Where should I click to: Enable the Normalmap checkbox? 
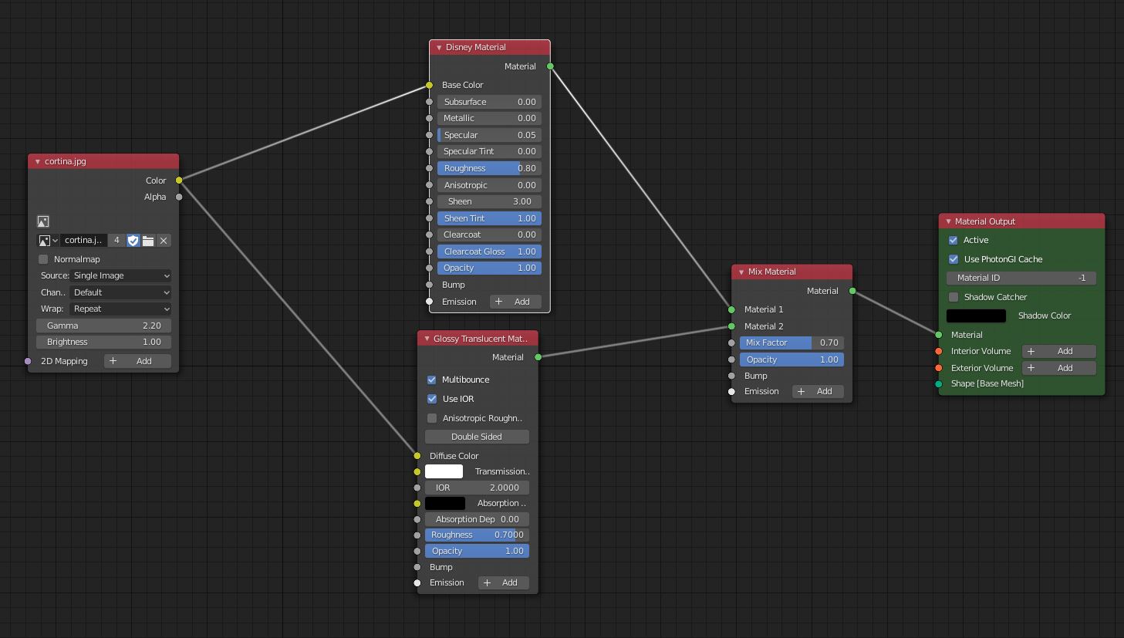pyautogui.click(x=44, y=259)
